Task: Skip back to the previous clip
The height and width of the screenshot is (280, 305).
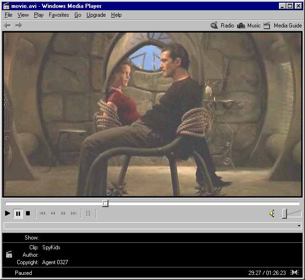Action: click(42, 213)
